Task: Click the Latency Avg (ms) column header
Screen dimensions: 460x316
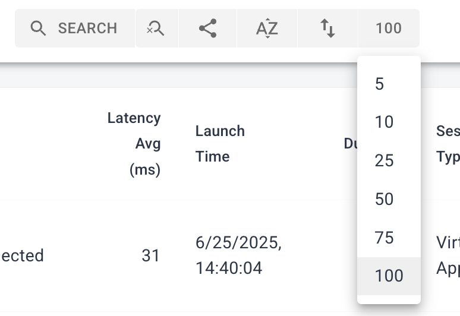Action: point(134,144)
